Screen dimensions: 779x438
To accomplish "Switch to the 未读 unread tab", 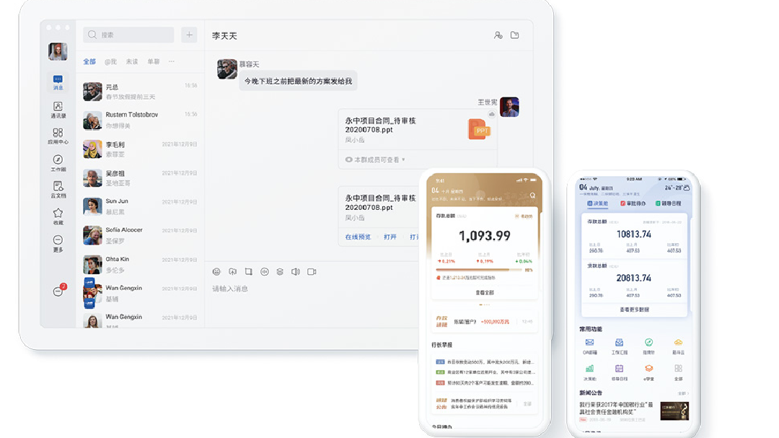I will click(x=132, y=62).
